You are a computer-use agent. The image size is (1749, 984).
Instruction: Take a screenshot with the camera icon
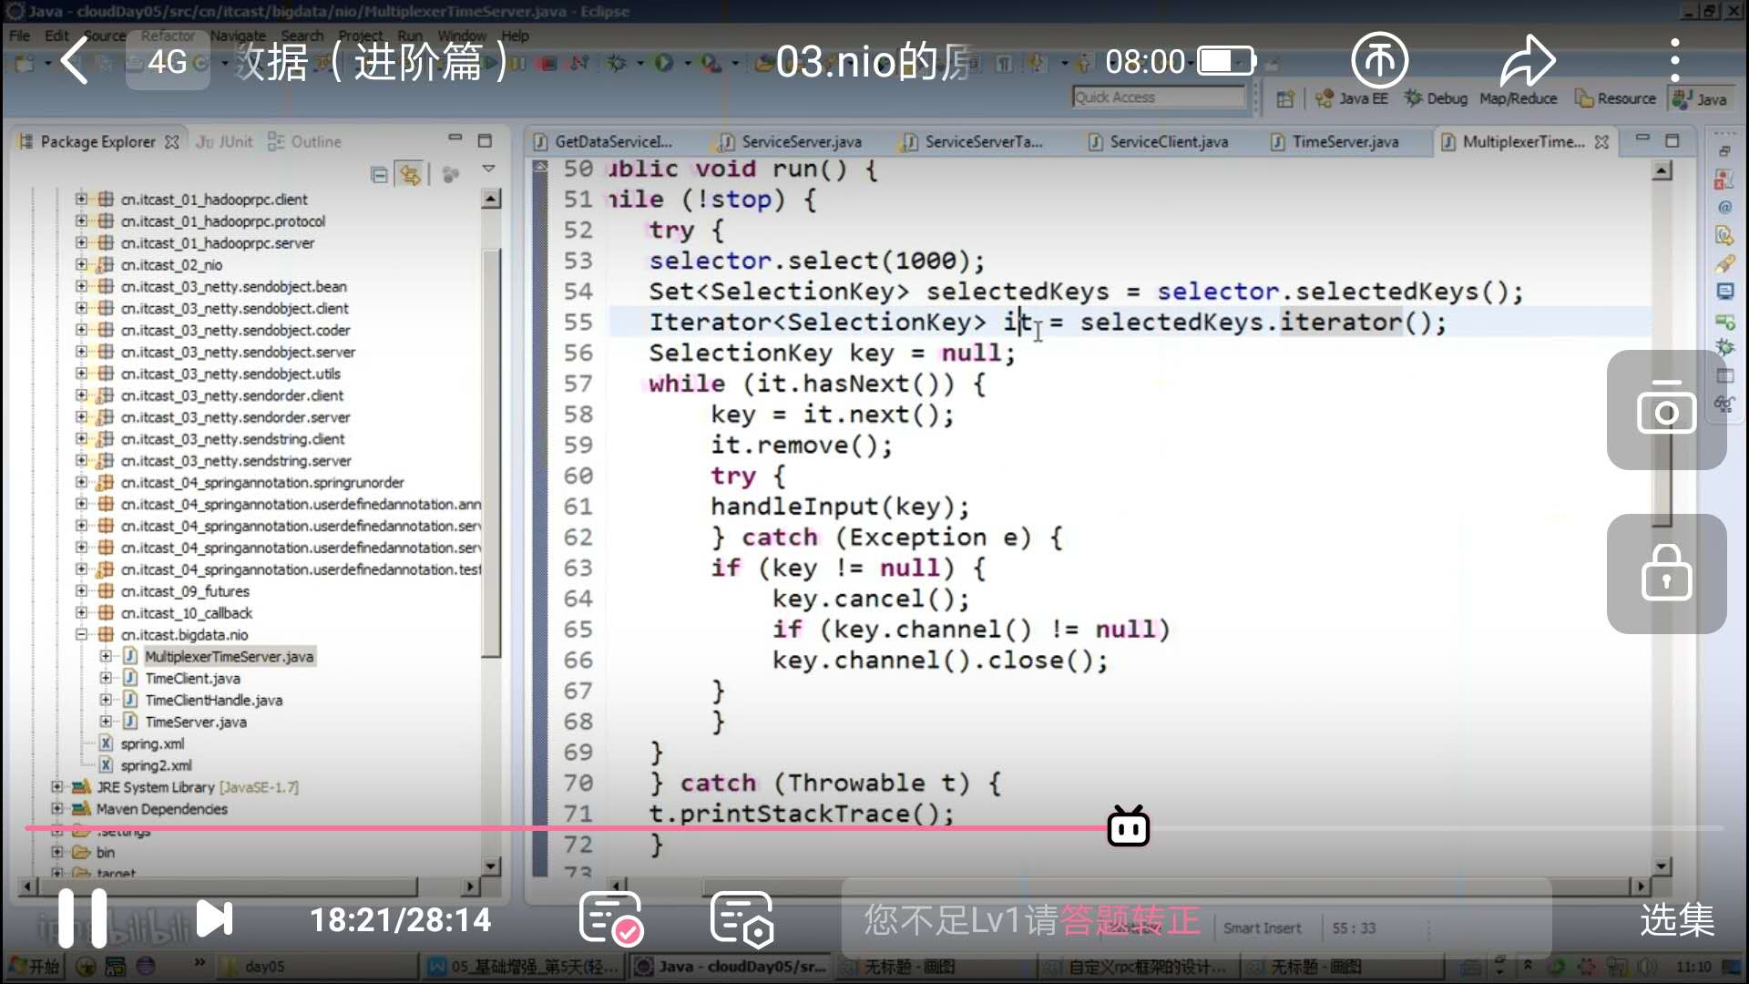tap(1665, 410)
